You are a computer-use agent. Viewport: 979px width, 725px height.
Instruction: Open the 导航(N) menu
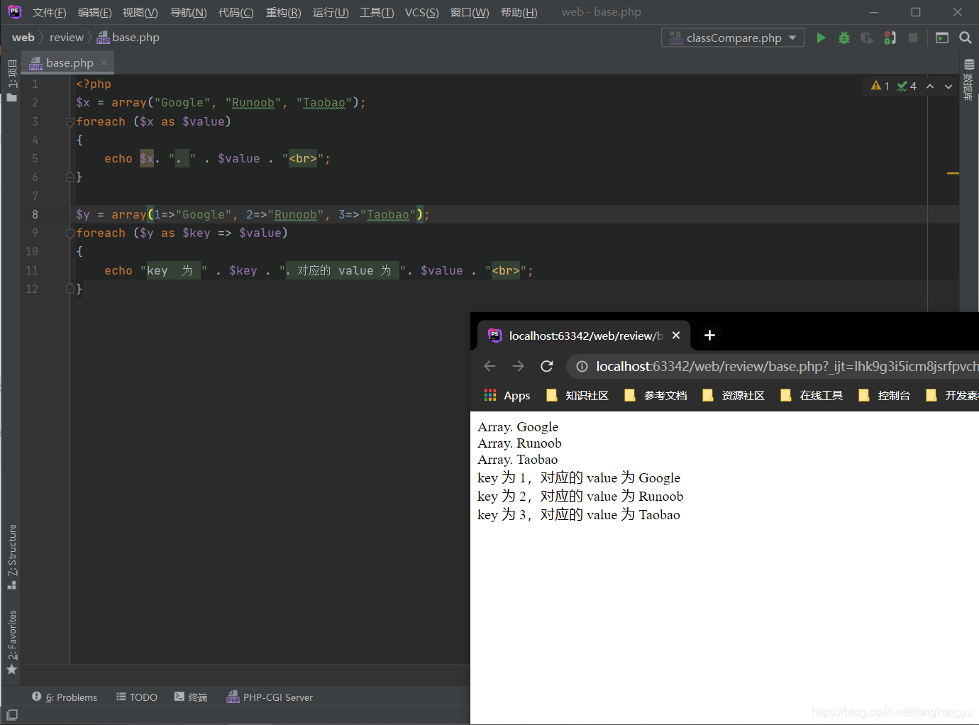(188, 13)
